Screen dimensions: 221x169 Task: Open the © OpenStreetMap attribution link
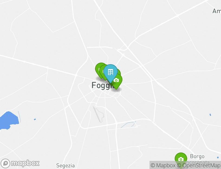(199, 165)
